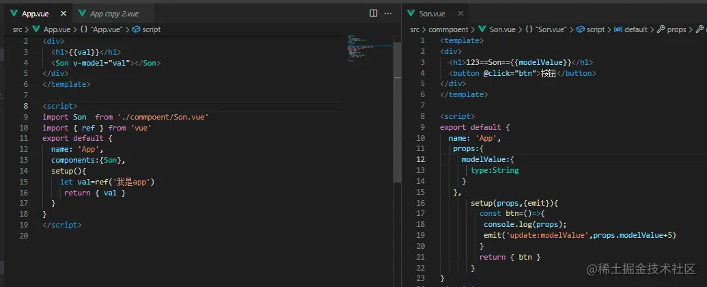Viewport: 707px width, 287px height.
Task: Click the default symbol icon in breadcrumb
Action: tap(618, 29)
